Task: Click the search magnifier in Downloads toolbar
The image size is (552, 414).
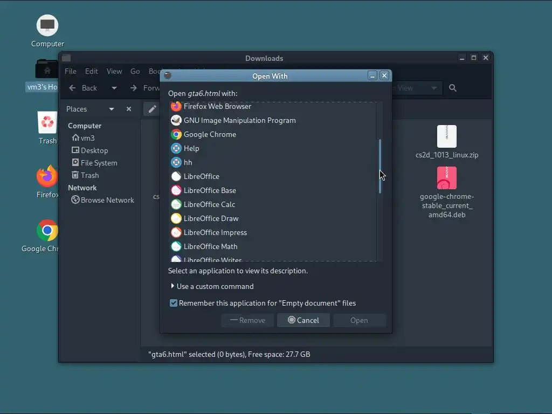Action: [453, 88]
